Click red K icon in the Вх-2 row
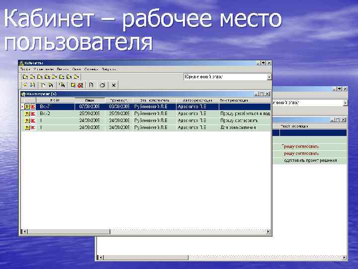Screen dimensions: 358x269 [33, 114]
